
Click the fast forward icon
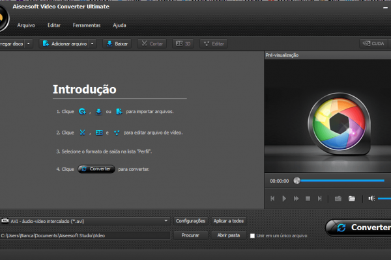[x=296, y=198]
